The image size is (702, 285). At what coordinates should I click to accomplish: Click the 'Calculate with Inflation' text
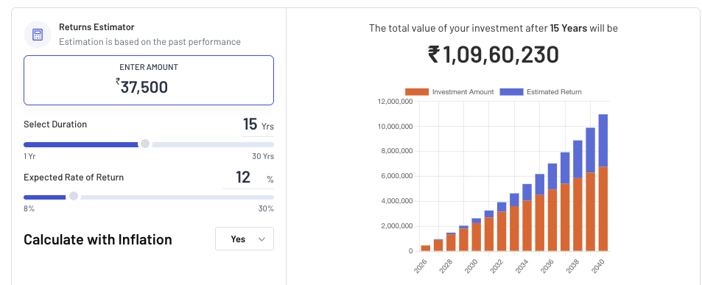coord(97,239)
